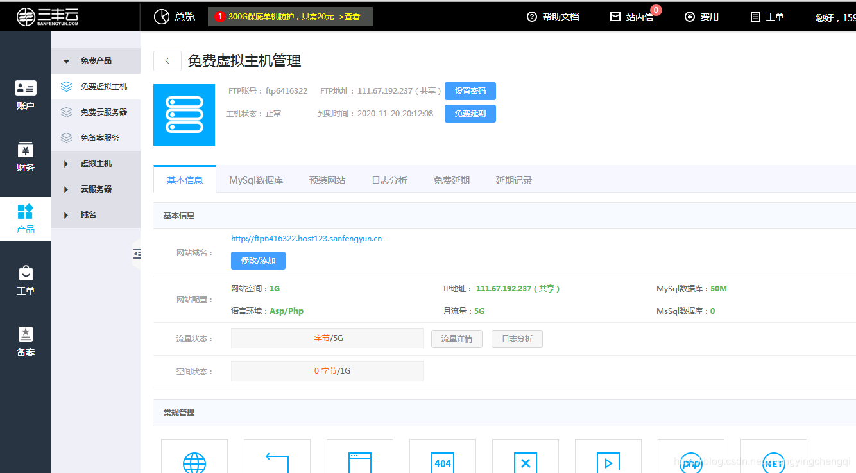Switch to the 免费延期 tab

tap(452, 180)
